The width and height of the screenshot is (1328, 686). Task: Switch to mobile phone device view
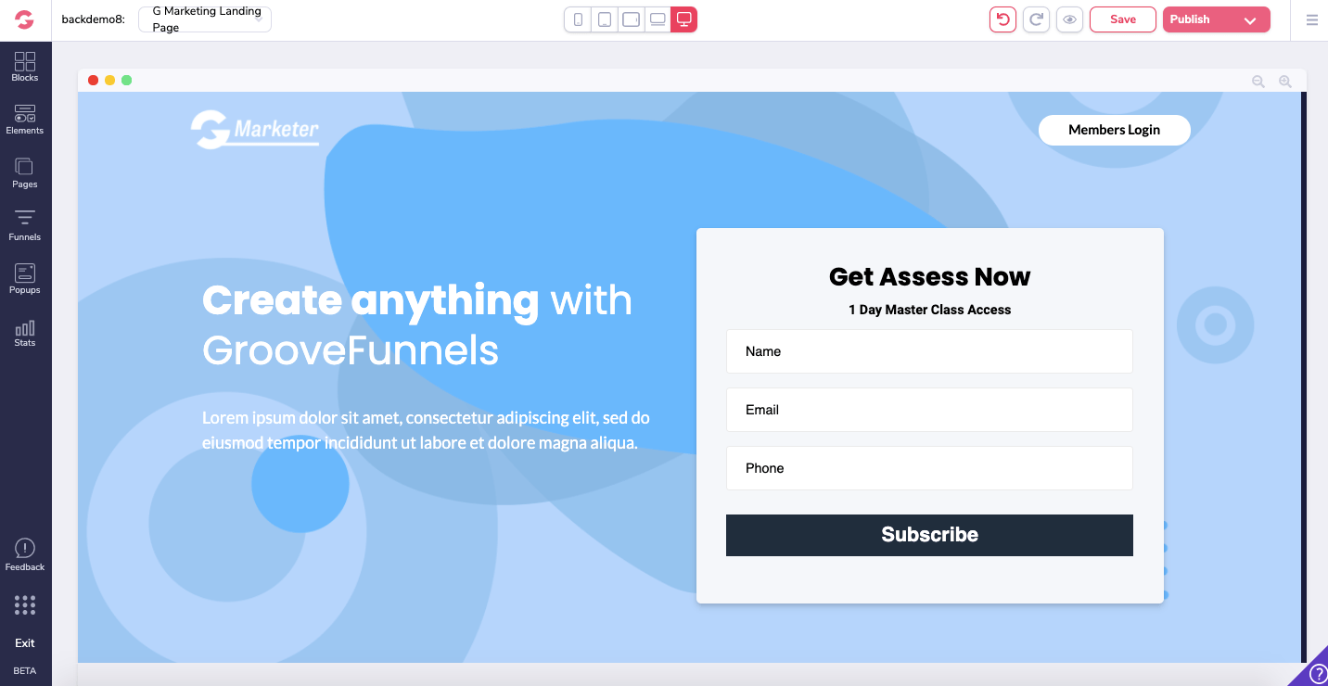pyautogui.click(x=578, y=19)
